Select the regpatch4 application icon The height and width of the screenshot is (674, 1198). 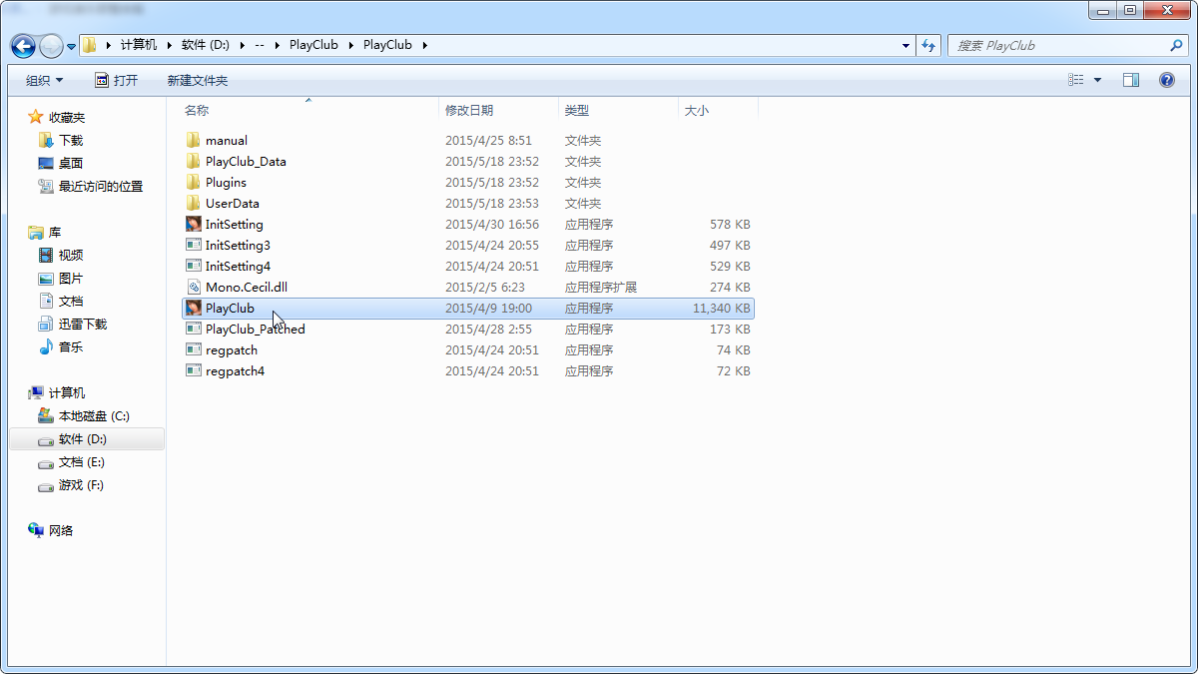(x=194, y=371)
